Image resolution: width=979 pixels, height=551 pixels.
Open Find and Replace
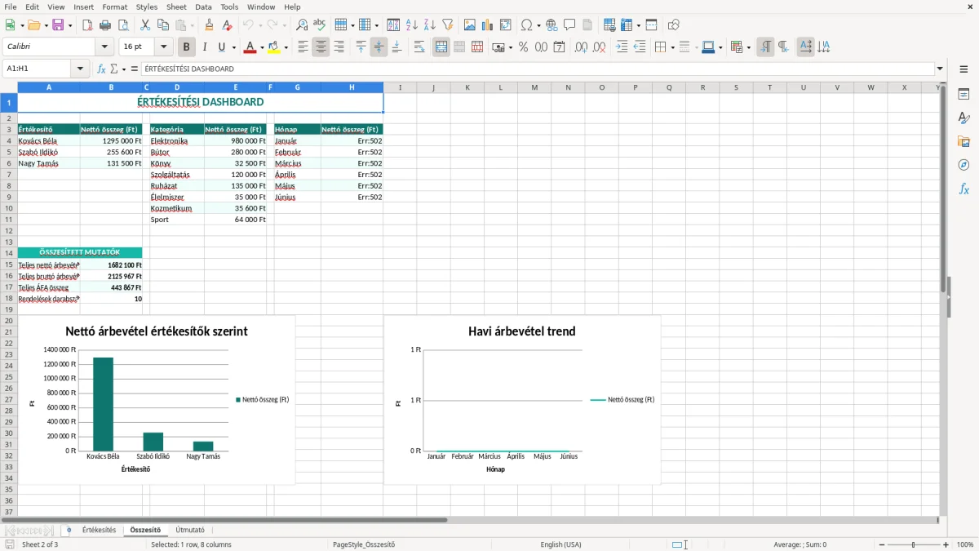point(302,25)
